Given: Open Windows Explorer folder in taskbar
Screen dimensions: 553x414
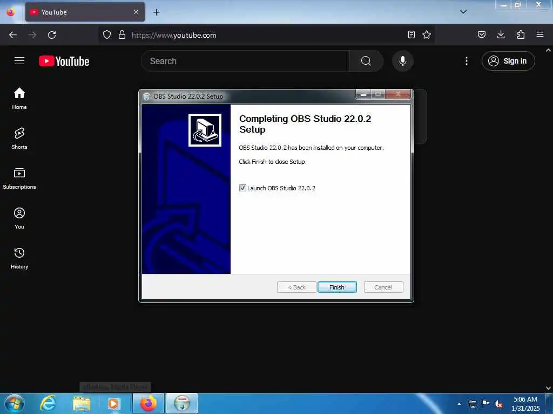Looking at the screenshot, I should point(82,403).
